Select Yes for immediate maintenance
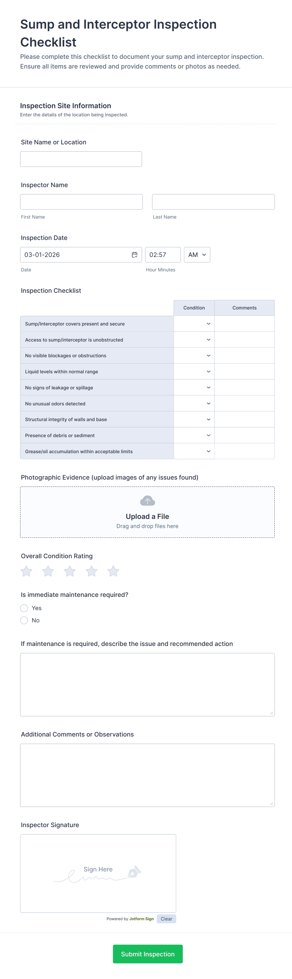292x979 pixels. (24, 608)
